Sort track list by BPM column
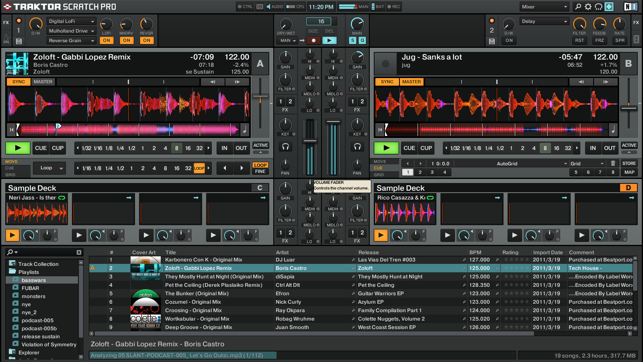The height and width of the screenshot is (362, 643). [475, 253]
